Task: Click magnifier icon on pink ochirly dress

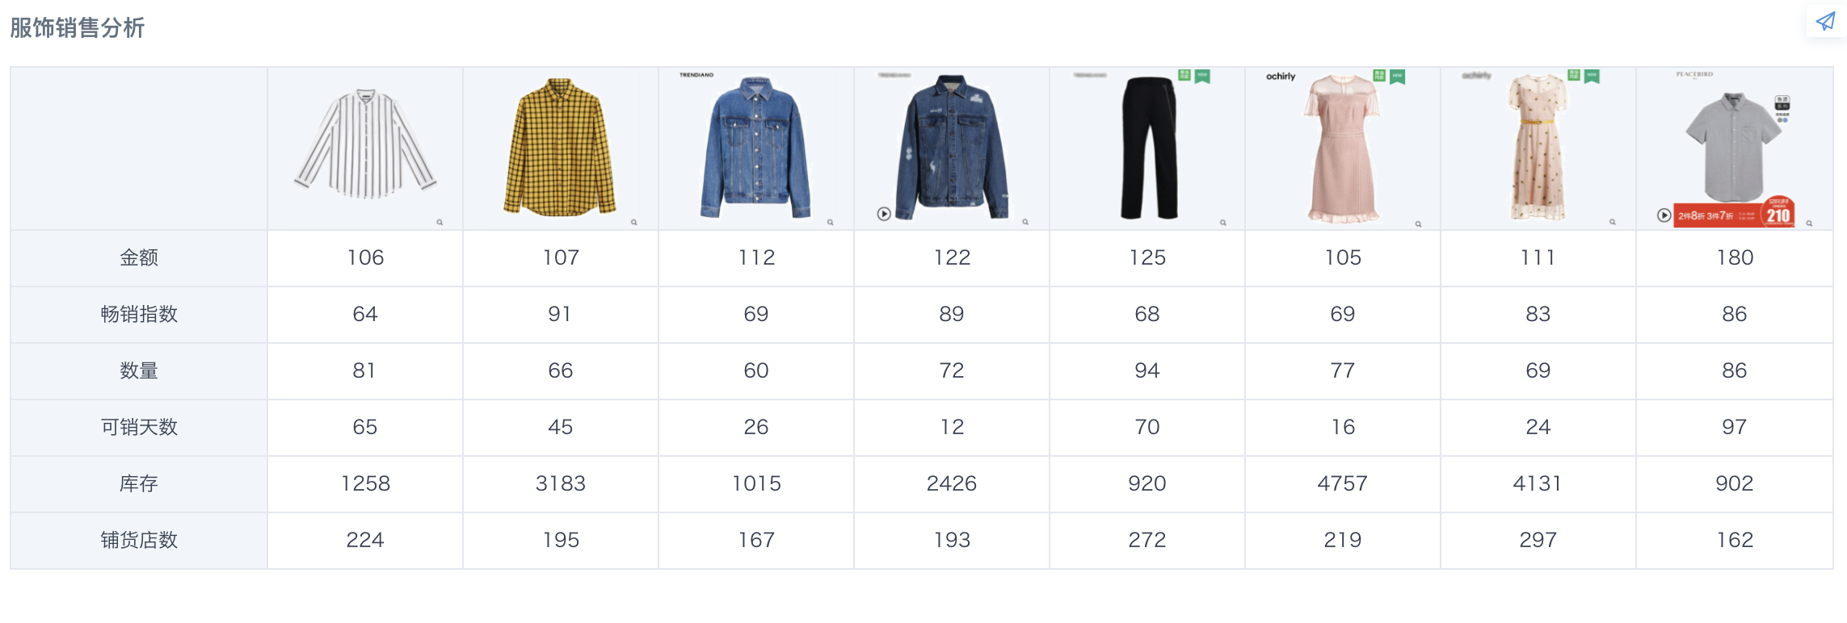Action: [x=1418, y=224]
